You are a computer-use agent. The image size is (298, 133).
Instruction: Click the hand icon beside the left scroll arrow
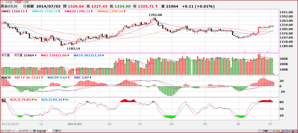click(x=57, y=131)
